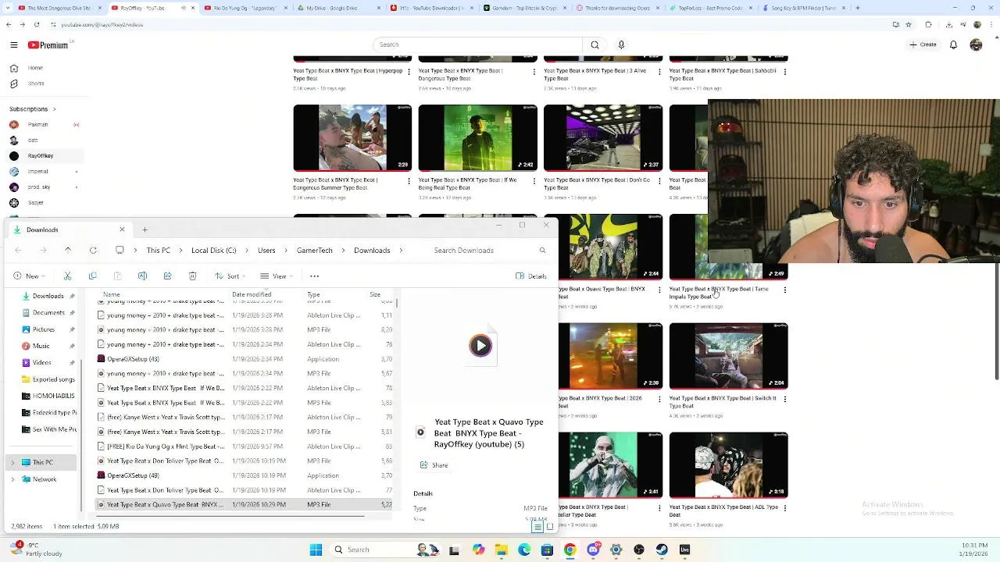Click the search icon in Explorer search box
The width and height of the screenshot is (1000, 562).
click(x=542, y=251)
